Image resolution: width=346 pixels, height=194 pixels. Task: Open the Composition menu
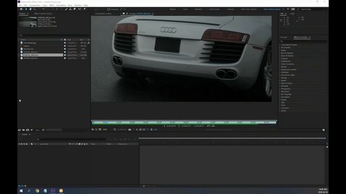[35, 5]
